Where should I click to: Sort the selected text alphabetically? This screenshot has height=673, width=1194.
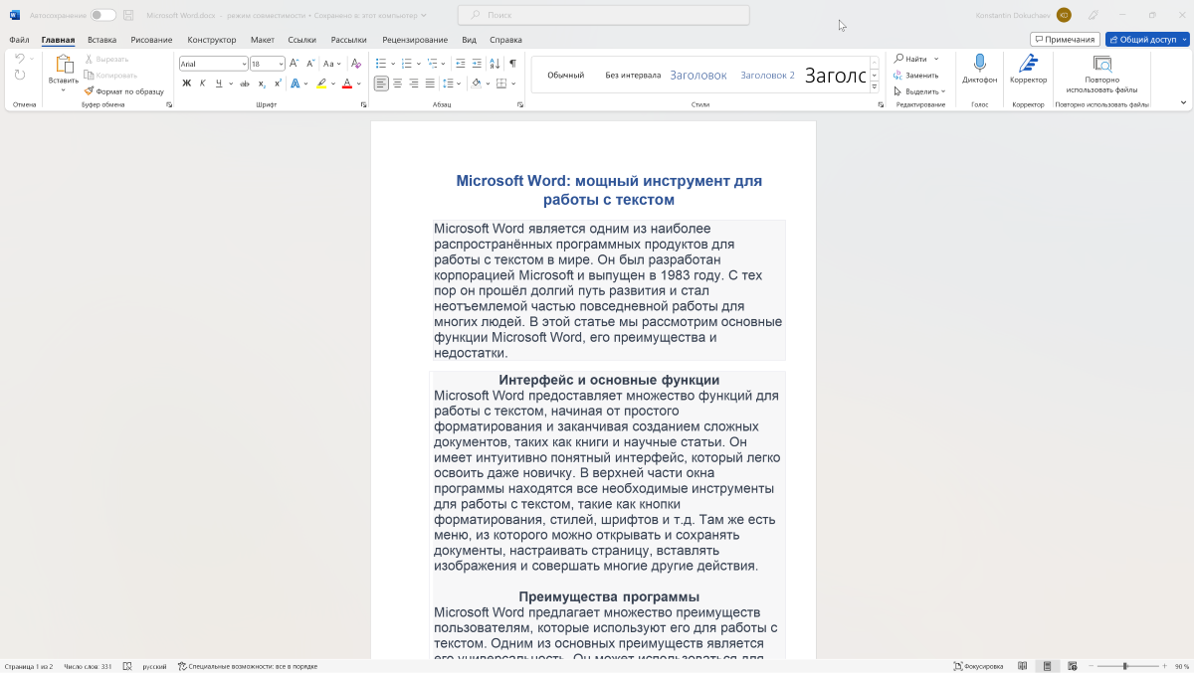[495, 64]
